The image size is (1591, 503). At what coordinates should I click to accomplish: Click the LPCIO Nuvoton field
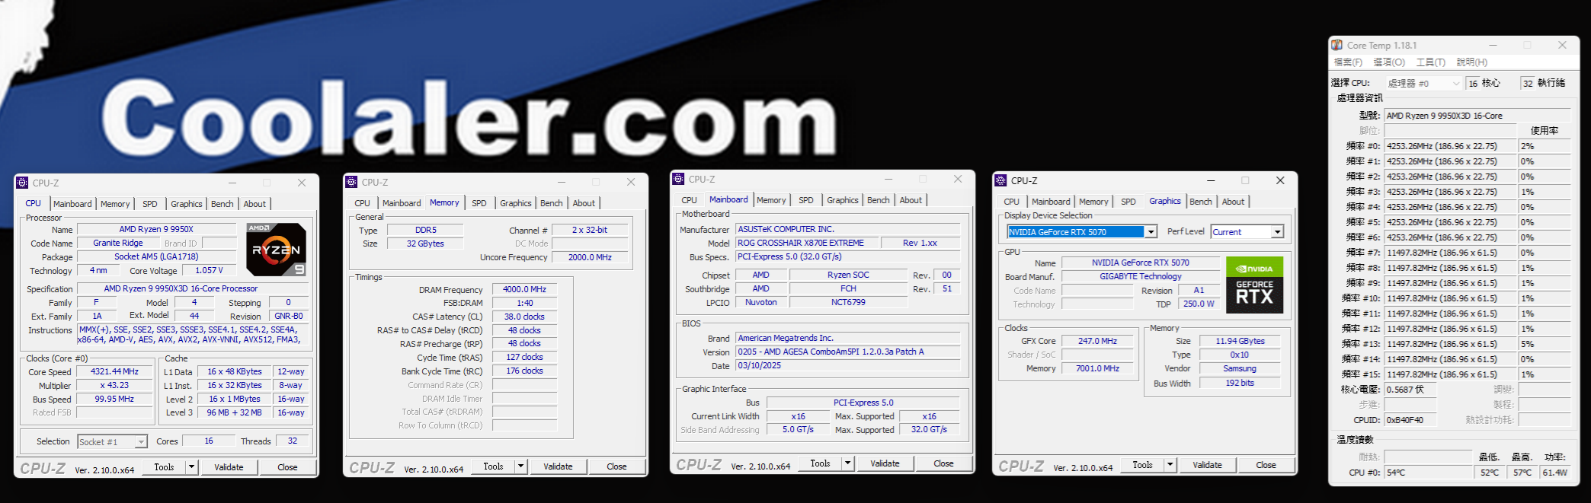coord(760,302)
